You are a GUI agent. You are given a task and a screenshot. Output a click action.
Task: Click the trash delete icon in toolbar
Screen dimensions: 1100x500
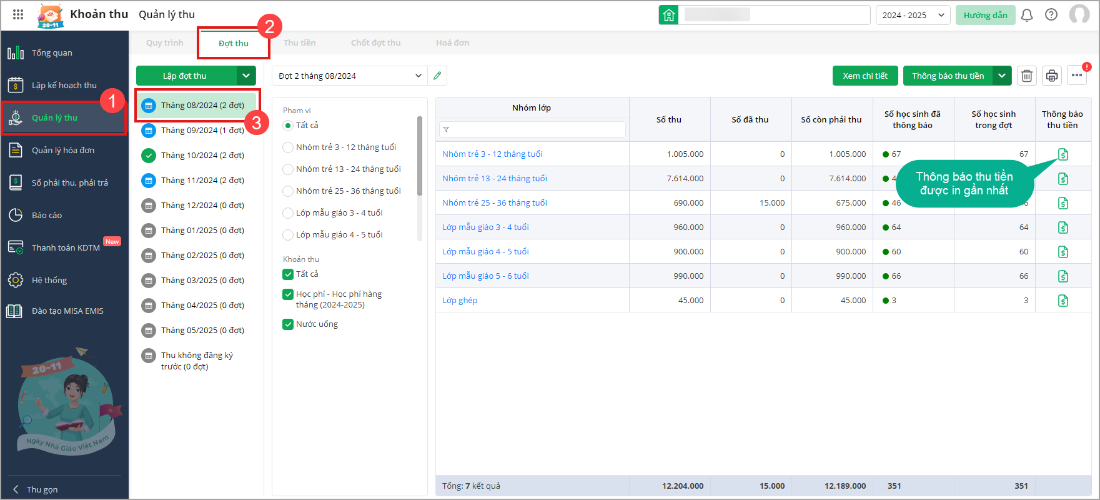coord(1026,76)
